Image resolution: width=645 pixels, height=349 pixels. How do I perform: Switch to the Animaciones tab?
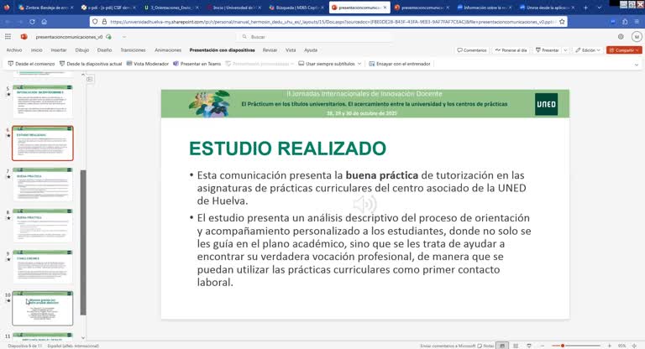point(168,50)
